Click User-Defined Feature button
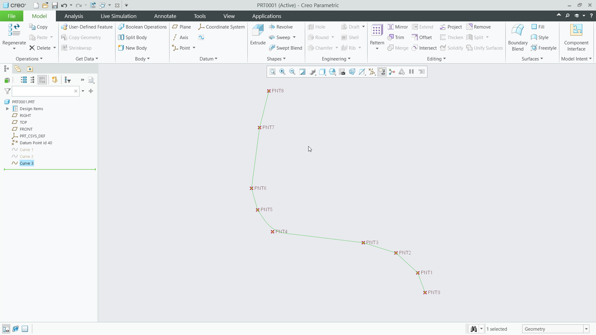The width and height of the screenshot is (596, 335). pos(87,27)
